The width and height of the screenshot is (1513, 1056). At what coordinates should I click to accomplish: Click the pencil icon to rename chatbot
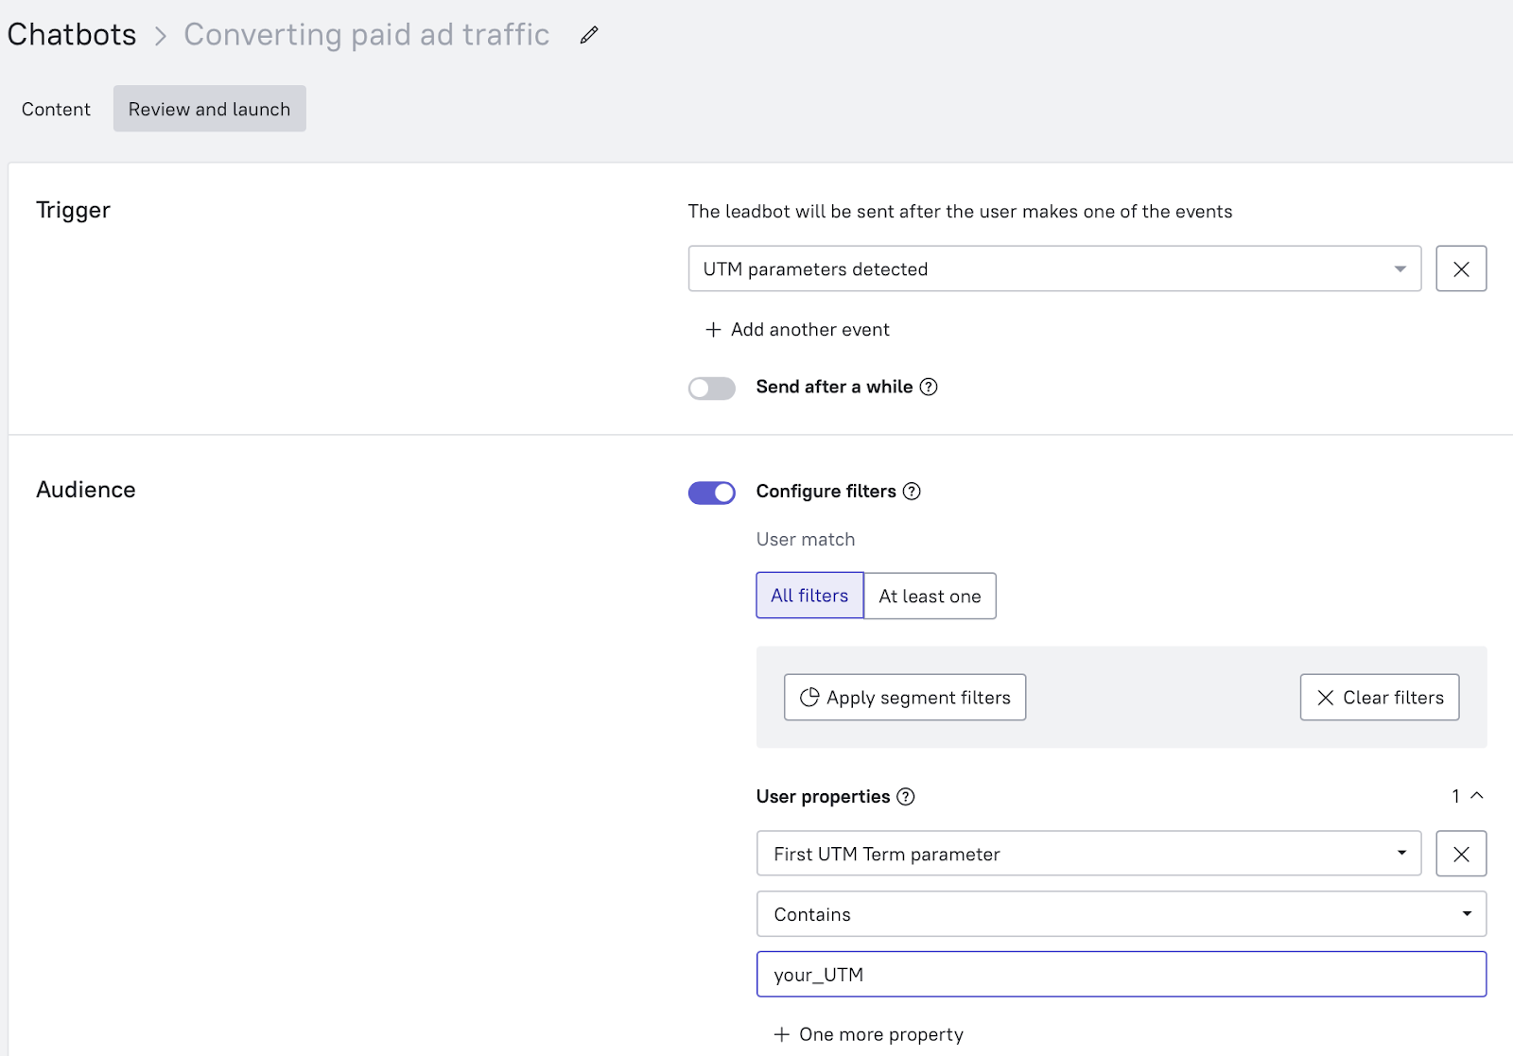589,35
